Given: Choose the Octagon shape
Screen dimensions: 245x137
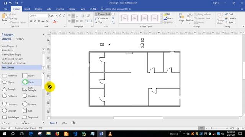Looking at the screenshot, I should point(29,104).
